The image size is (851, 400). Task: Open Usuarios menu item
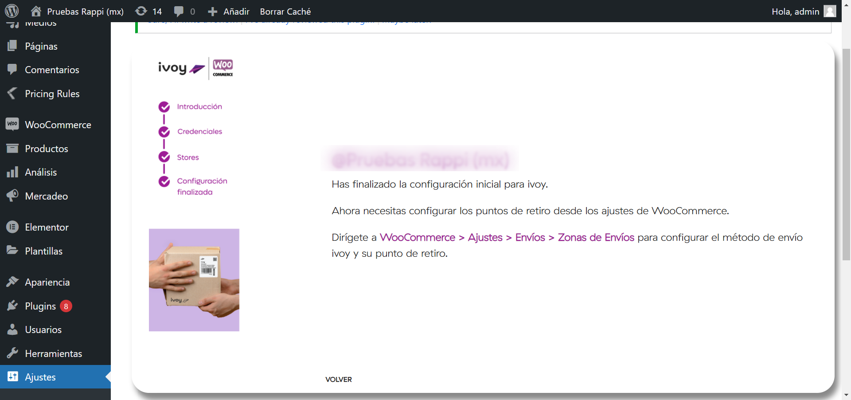43,329
